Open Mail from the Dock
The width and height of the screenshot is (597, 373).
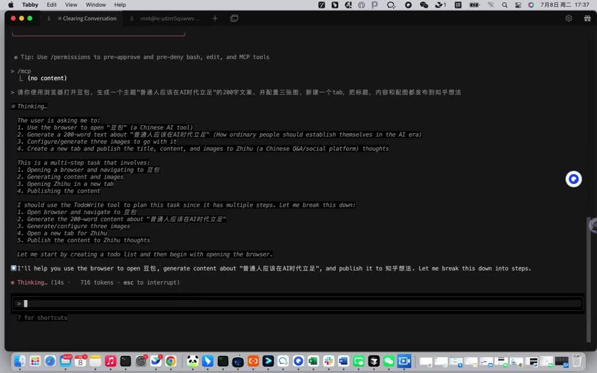coord(66,361)
